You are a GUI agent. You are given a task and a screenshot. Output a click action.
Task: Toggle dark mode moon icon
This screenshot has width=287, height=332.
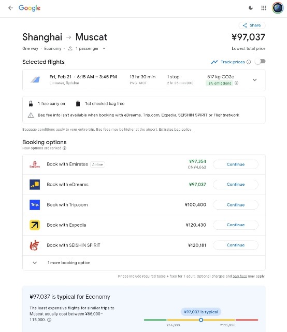point(251,8)
